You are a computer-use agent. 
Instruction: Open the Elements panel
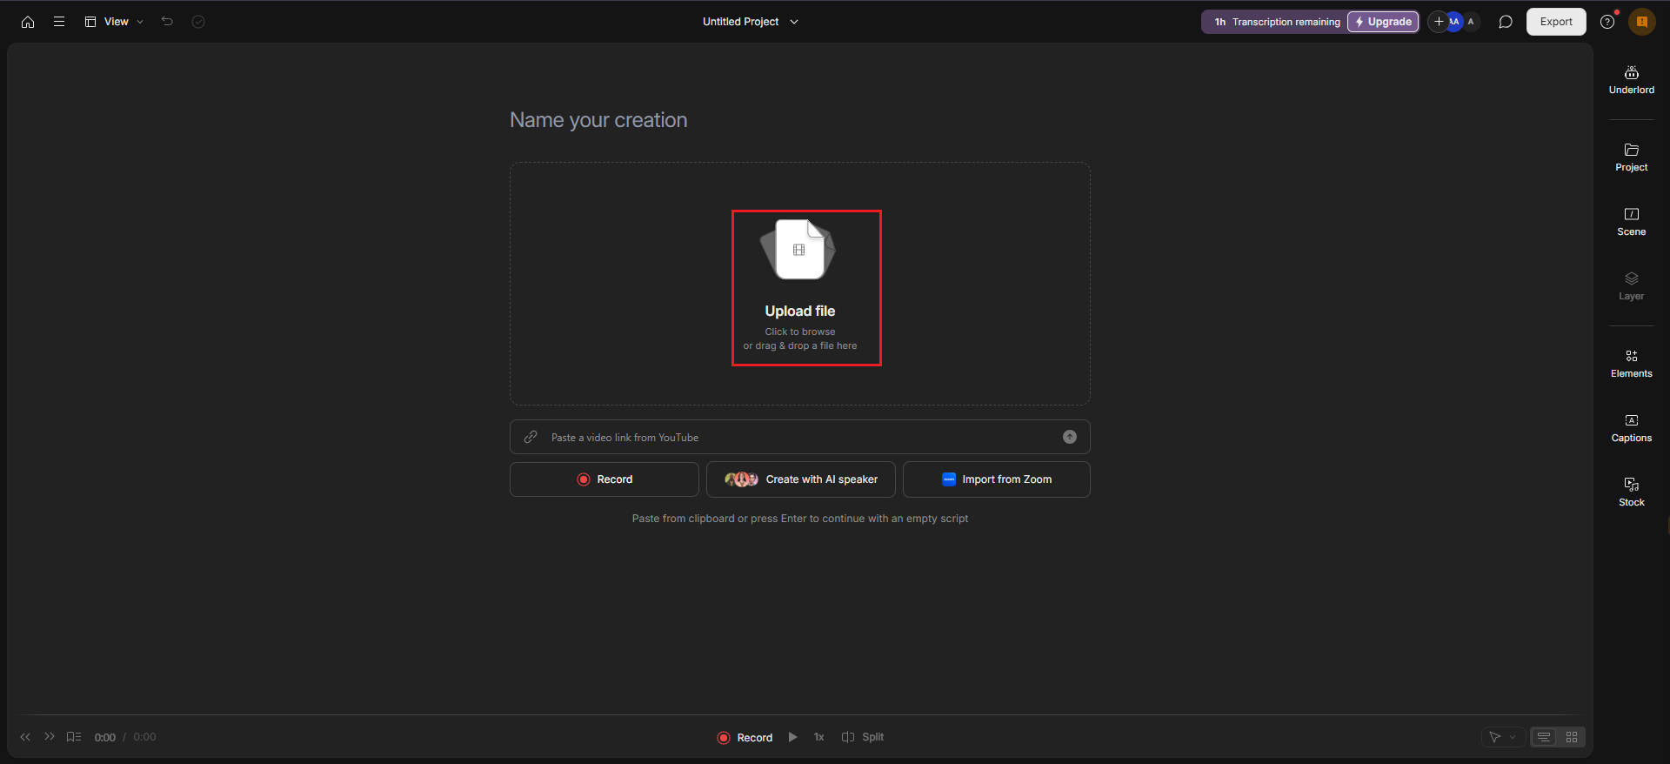pos(1632,364)
